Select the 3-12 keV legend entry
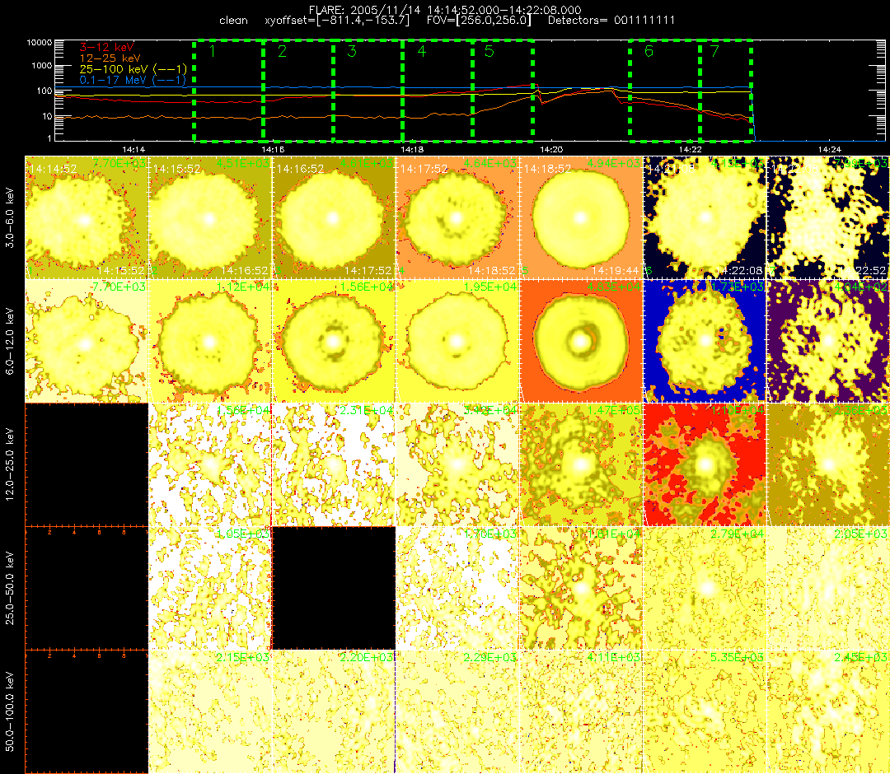This screenshot has width=890, height=774. [x=106, y=47]
